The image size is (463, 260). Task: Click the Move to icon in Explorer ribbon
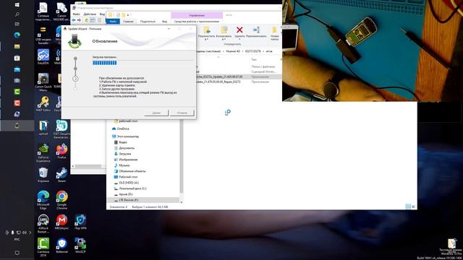[207, 30]
